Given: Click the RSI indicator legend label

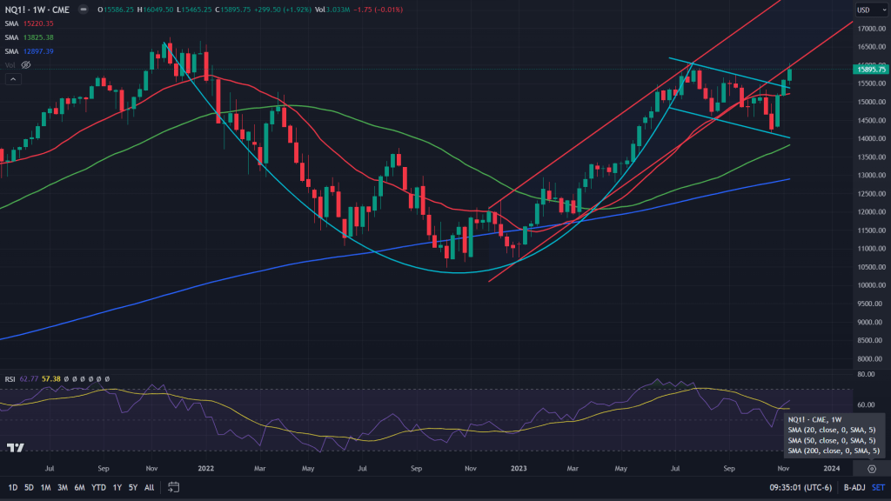Looking at the screenshot, I should point(10,379).
